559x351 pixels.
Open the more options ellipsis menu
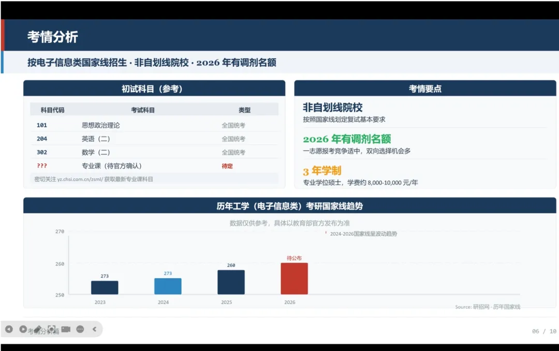point(80,329)
